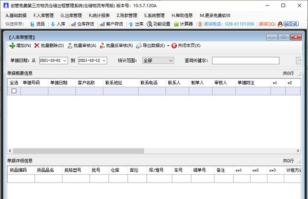Click the QQ交谈 button
This screenshot has height=199, width=308.
pyautogui.click(x=291, y=24)
